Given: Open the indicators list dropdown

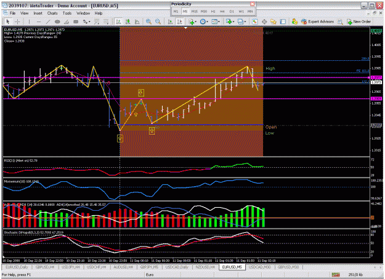Looking at the screenshot, I should pyautogui.click(x=192, y=22).
